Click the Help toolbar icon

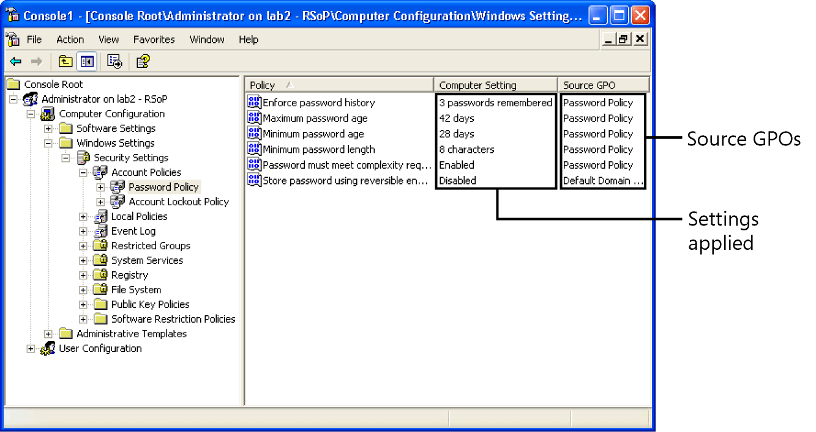[x=143, y=61]
